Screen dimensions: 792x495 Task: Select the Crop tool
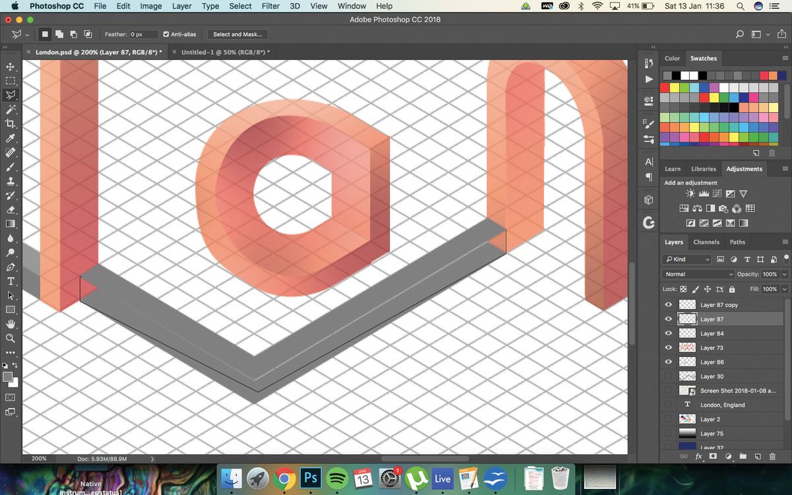point(10,124)
